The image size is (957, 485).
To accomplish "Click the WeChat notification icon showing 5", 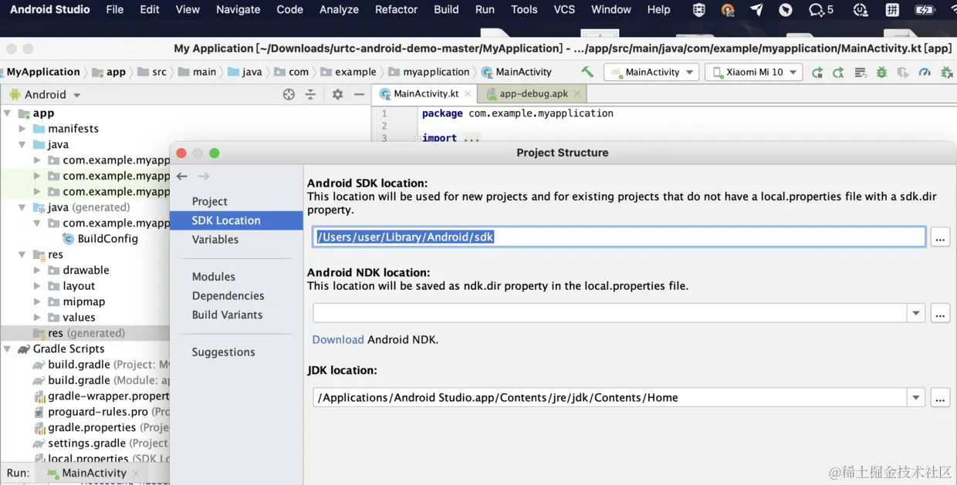I will pyautogui.click(x=821, y=10).
